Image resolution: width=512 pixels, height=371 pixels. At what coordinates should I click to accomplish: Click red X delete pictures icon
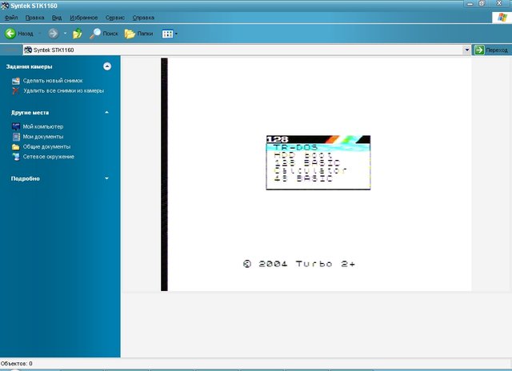(x=15, y=90)
